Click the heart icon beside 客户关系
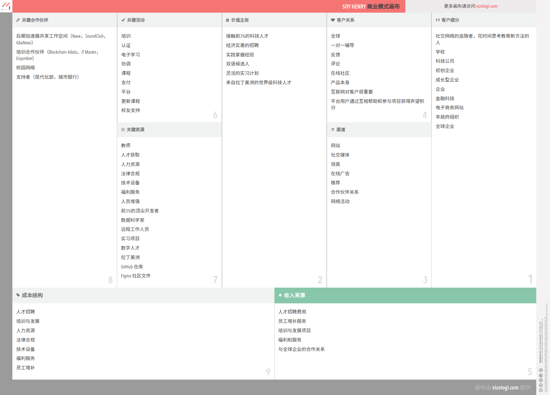This screenshot has width=550, height=395. [x=333, y=20]
